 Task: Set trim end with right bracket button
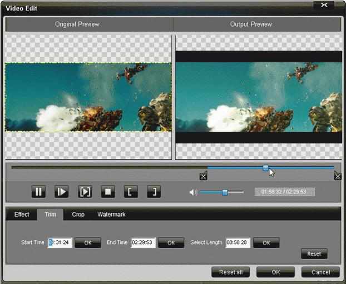(x=154, y=192)
